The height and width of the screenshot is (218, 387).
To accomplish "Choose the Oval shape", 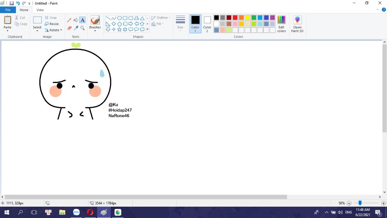I will pyautogui.click(x=119, y=18).
